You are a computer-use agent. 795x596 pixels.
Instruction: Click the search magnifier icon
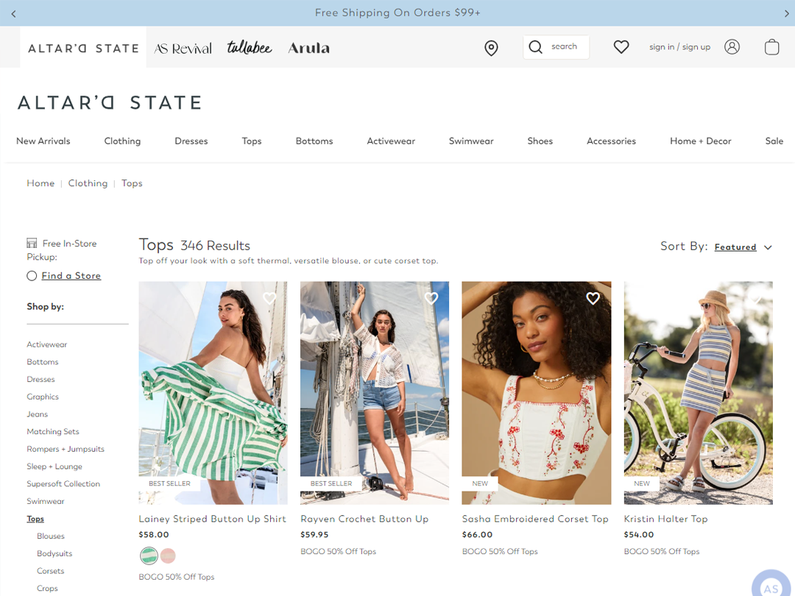tap(535, 47)
